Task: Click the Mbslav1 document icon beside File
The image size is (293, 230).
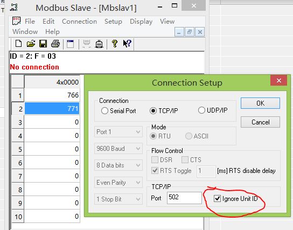Action: [x=16, y=21]
